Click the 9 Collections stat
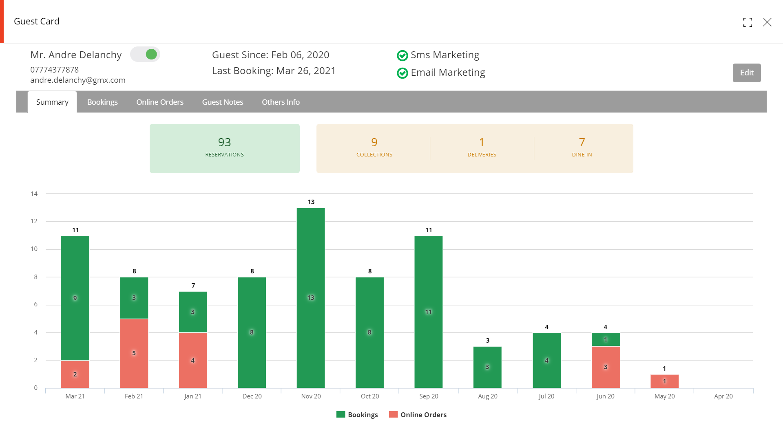The height and width of the screenshot is (440, 783). point(374,147)
